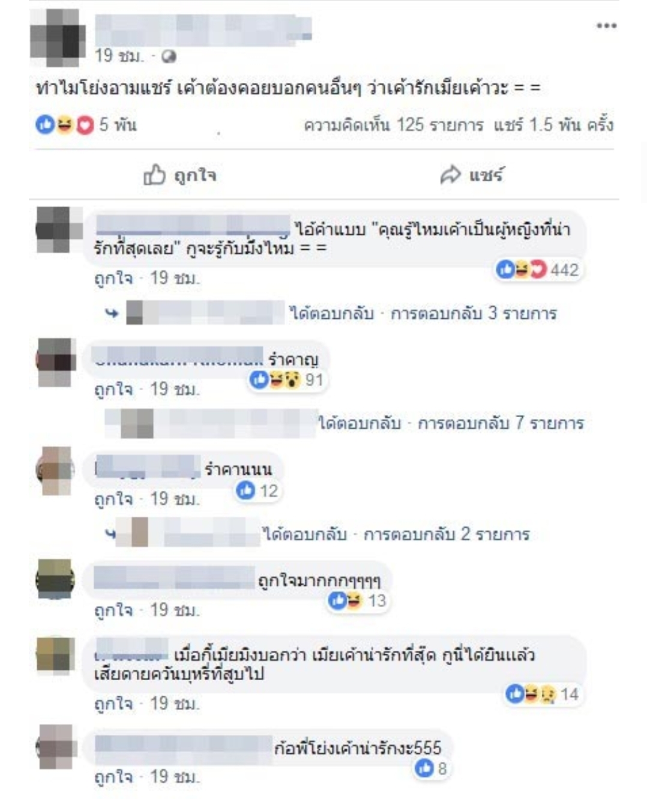647x799 pixels.
Task: Click the post author's profile picture
Action: tap(58, 38)
